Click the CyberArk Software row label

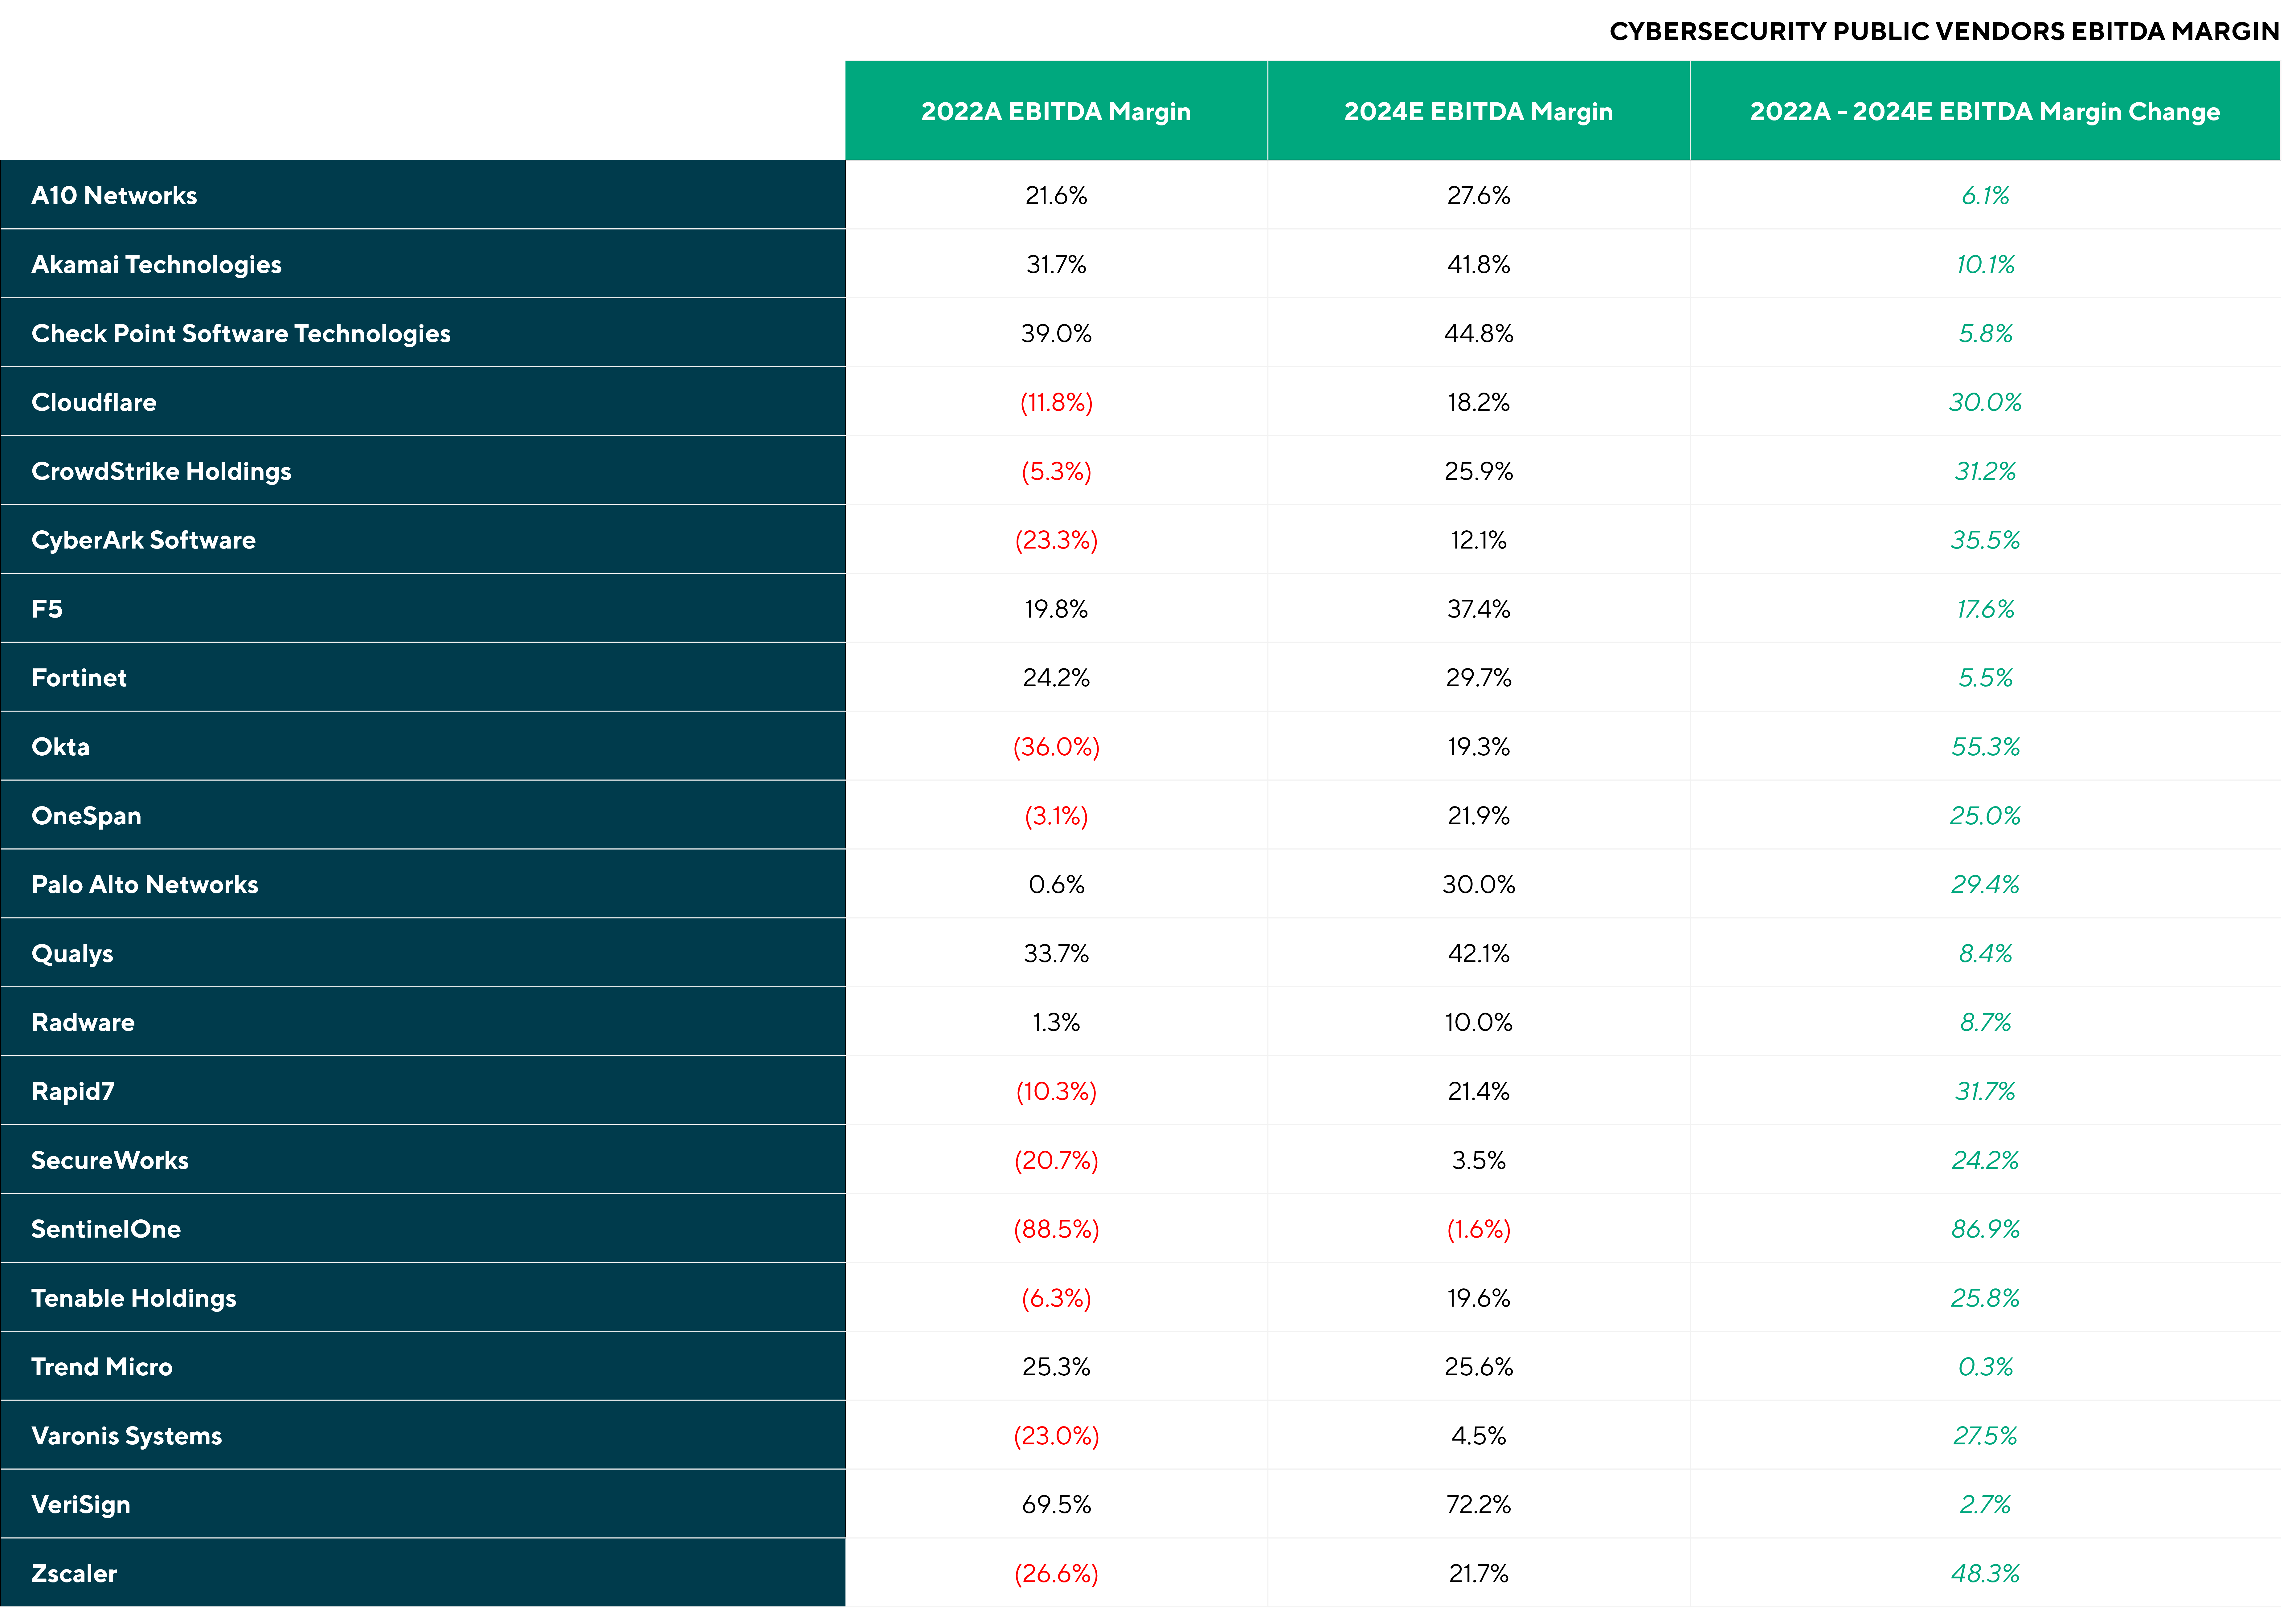click(x=143, y=540)
